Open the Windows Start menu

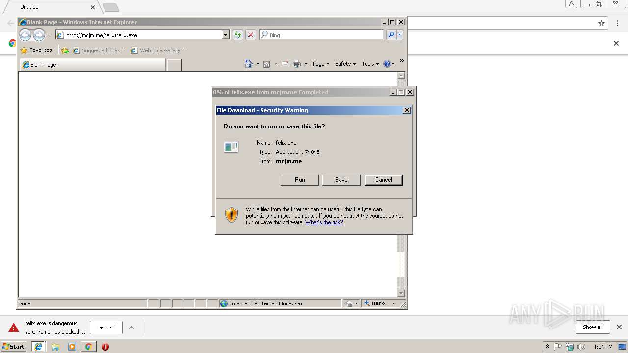14,347
